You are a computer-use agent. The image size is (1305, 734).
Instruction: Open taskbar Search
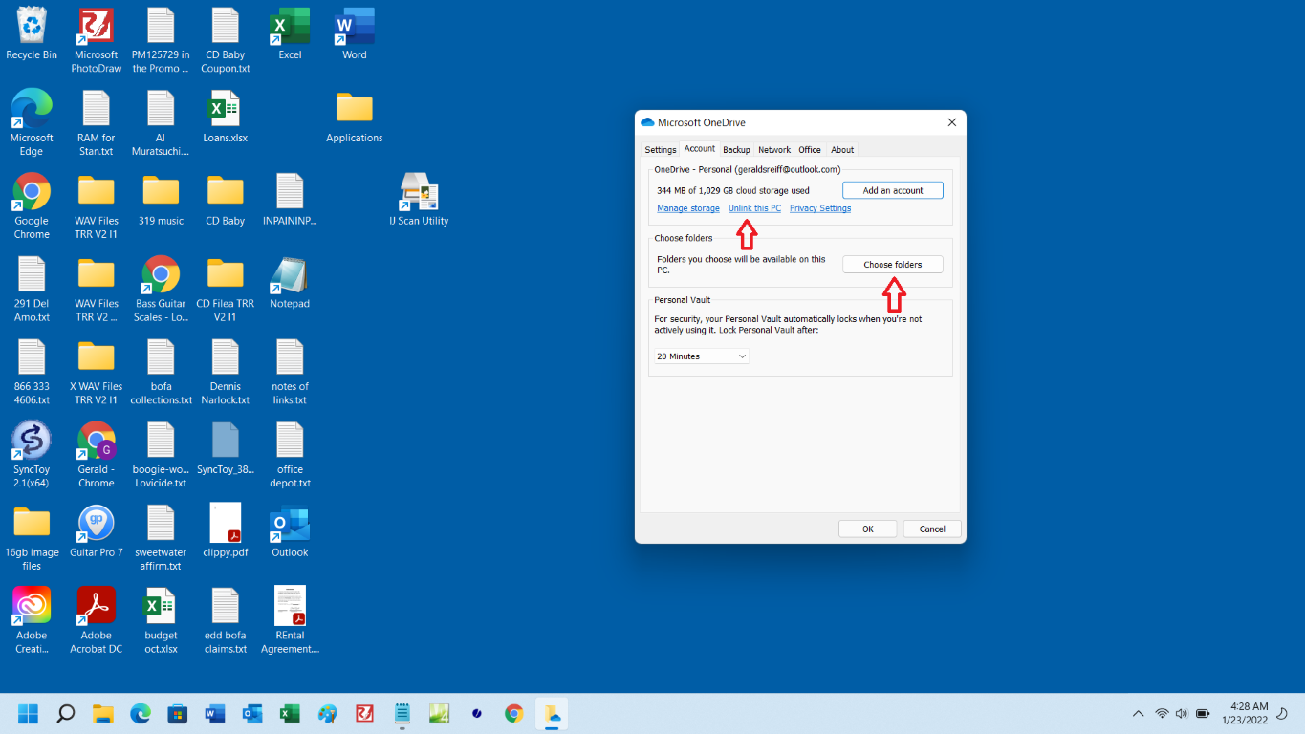click(65, 714)
